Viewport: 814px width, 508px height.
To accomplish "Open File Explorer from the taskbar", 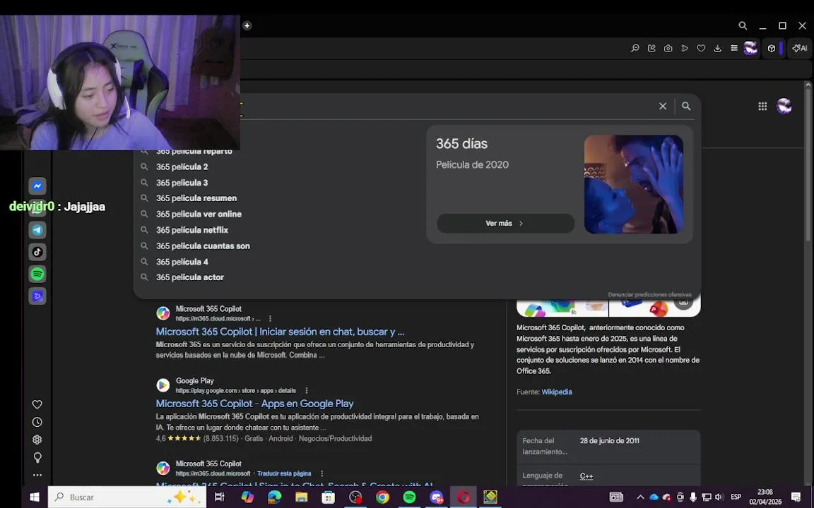I will [302, 497].
